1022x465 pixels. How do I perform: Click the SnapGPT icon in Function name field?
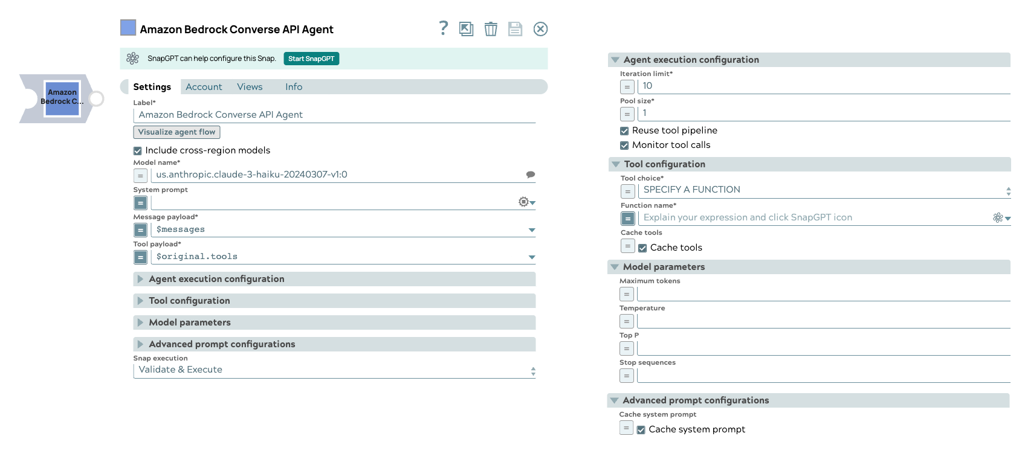[x=997, y=217]
